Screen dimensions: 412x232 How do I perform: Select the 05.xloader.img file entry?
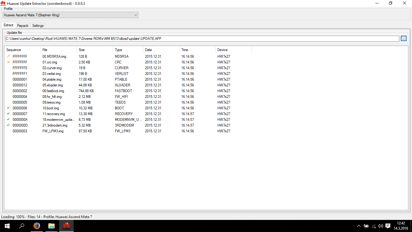[x=53, y=85]
